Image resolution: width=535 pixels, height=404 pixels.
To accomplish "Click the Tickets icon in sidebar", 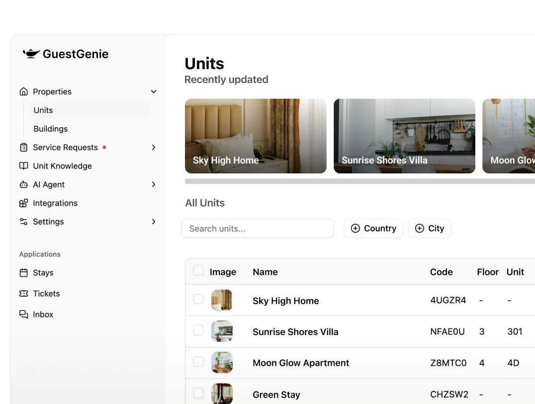I will point(23,294).
